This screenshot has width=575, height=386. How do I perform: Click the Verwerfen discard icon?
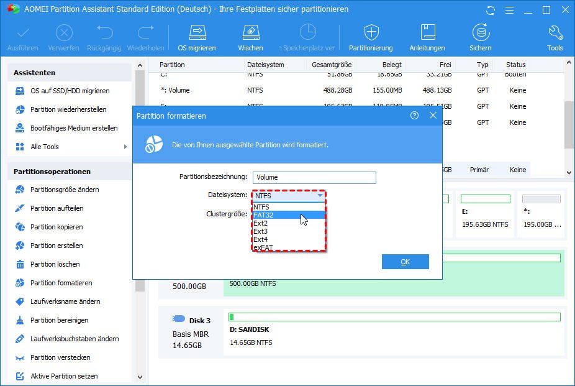[x=64, y=33]
